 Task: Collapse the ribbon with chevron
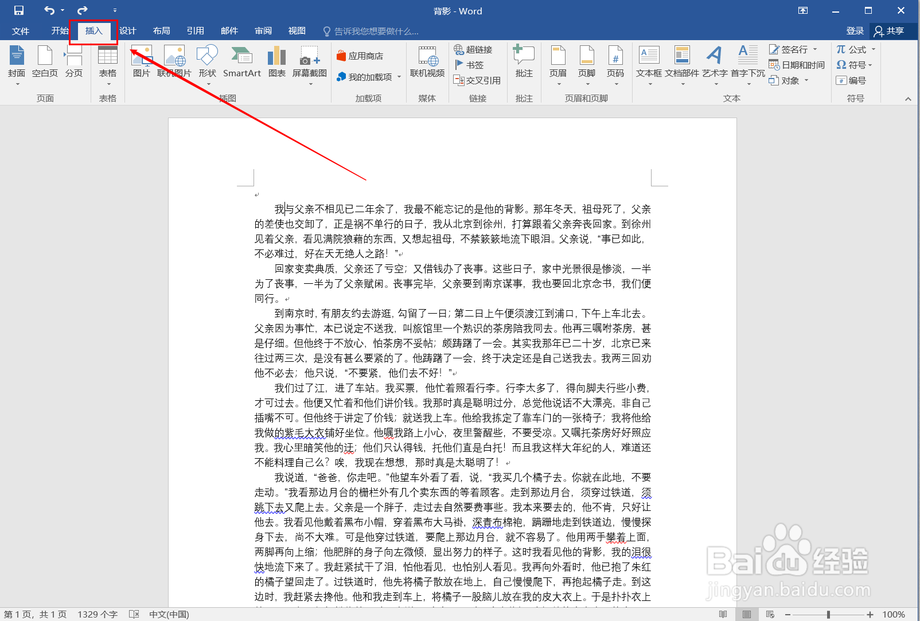click(x=908, y=99)
